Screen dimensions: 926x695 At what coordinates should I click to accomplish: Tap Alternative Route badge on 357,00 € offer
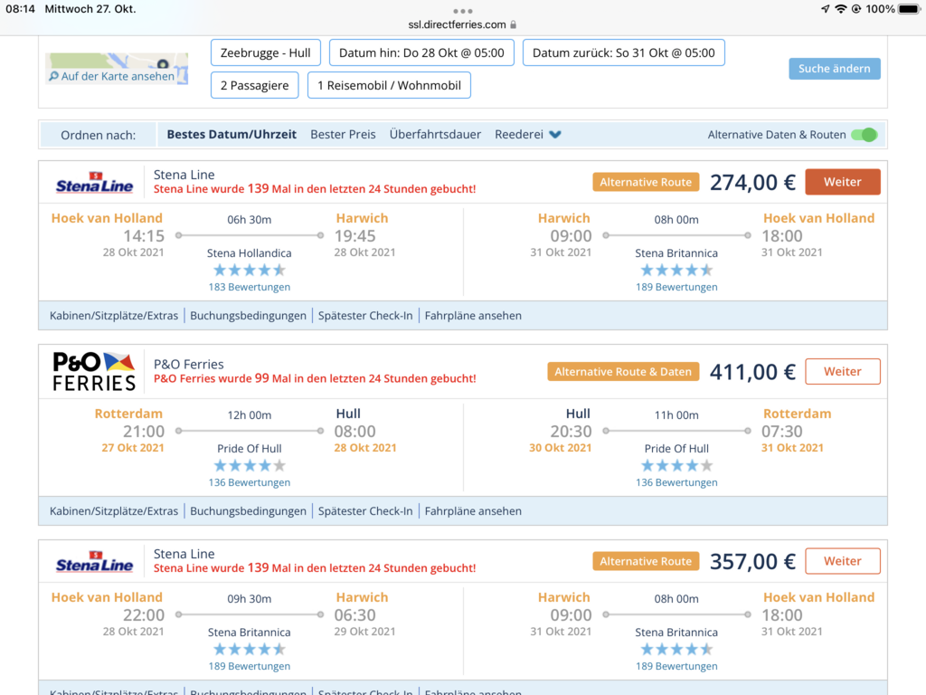(x=646, y=561)
